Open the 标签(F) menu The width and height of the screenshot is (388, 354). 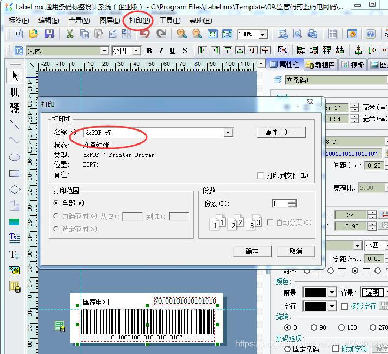point(18,21)
